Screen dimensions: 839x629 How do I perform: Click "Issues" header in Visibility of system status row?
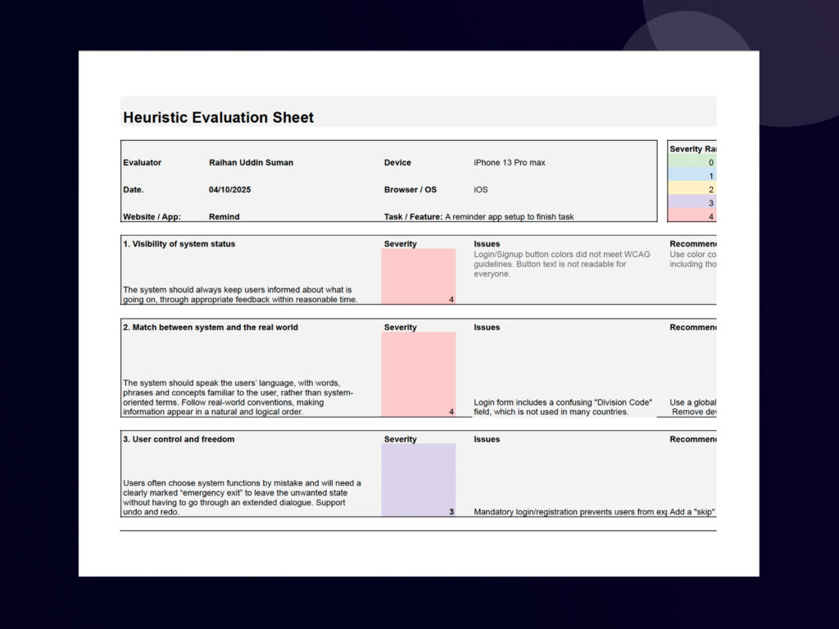point(487,244)
